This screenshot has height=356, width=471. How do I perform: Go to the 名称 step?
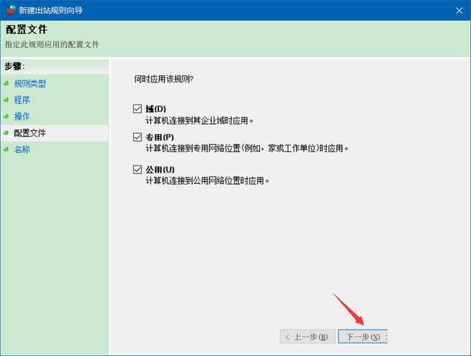coord(22,149)
